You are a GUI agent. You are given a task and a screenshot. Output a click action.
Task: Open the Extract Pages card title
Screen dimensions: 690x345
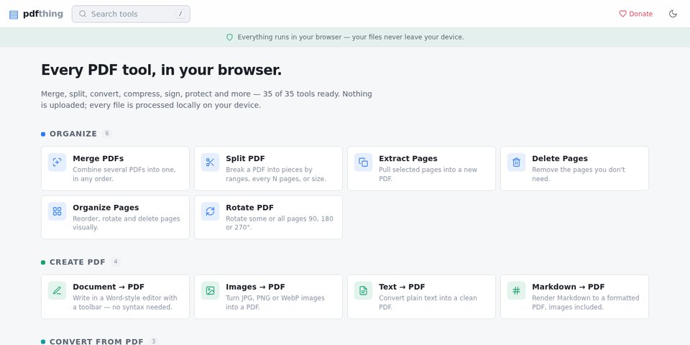click(x=408, y=158)
